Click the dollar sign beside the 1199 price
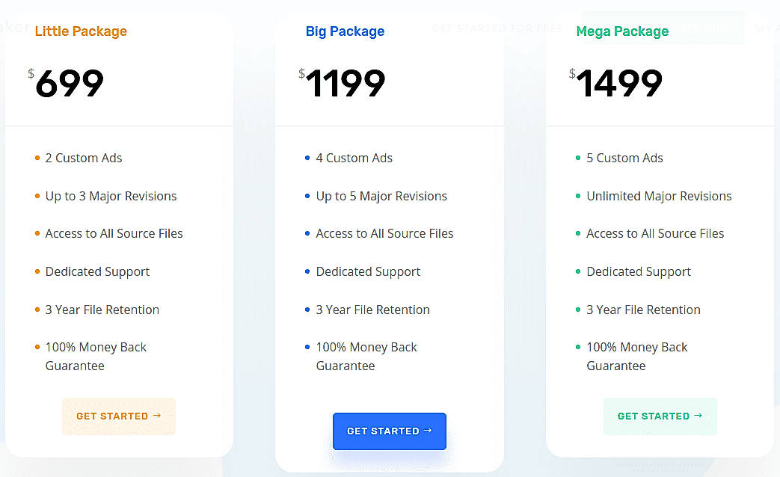Screen dimensions: 780x477 [301, 73]
